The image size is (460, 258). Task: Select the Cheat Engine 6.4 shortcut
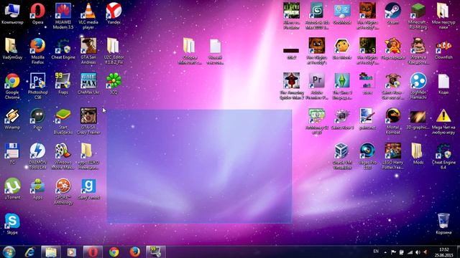443,156
